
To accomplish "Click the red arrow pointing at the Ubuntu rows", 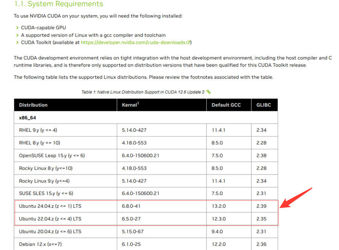I will point(297,197).
